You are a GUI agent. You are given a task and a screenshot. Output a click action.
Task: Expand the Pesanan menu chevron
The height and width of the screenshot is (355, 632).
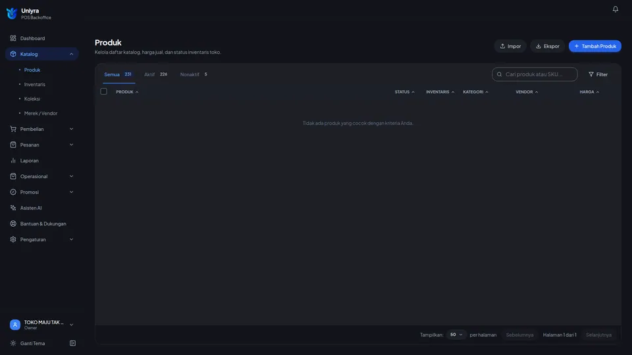71,145
